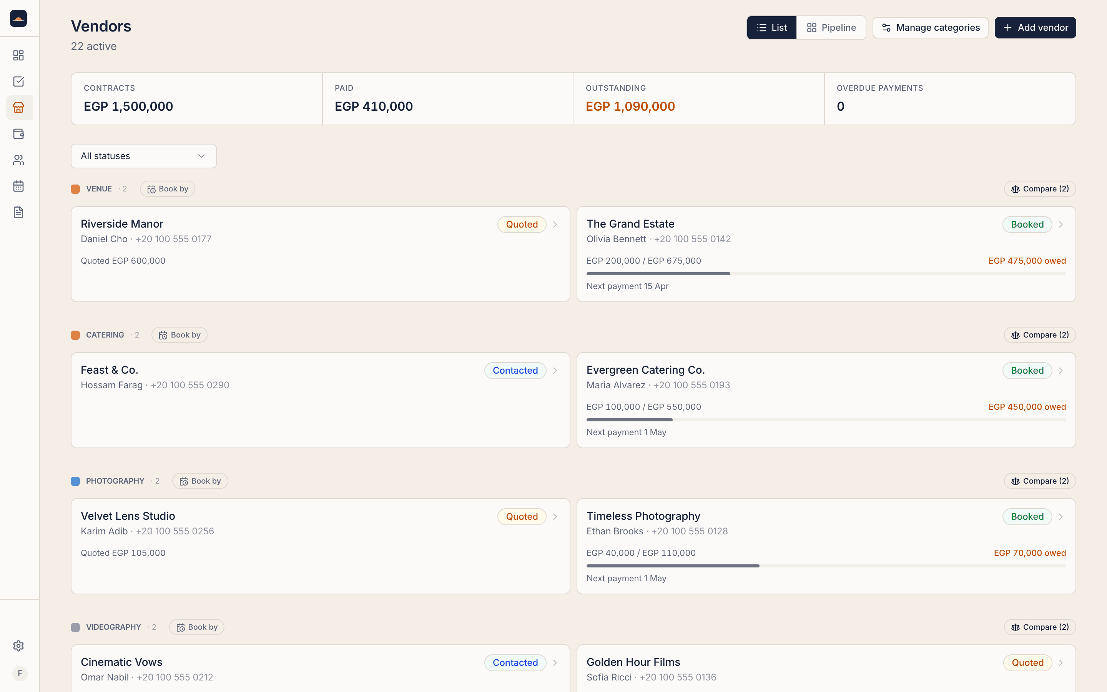1107x692 pixels.
Task: Click The Grand Estate payment progress bar
Action: [826, 274]
